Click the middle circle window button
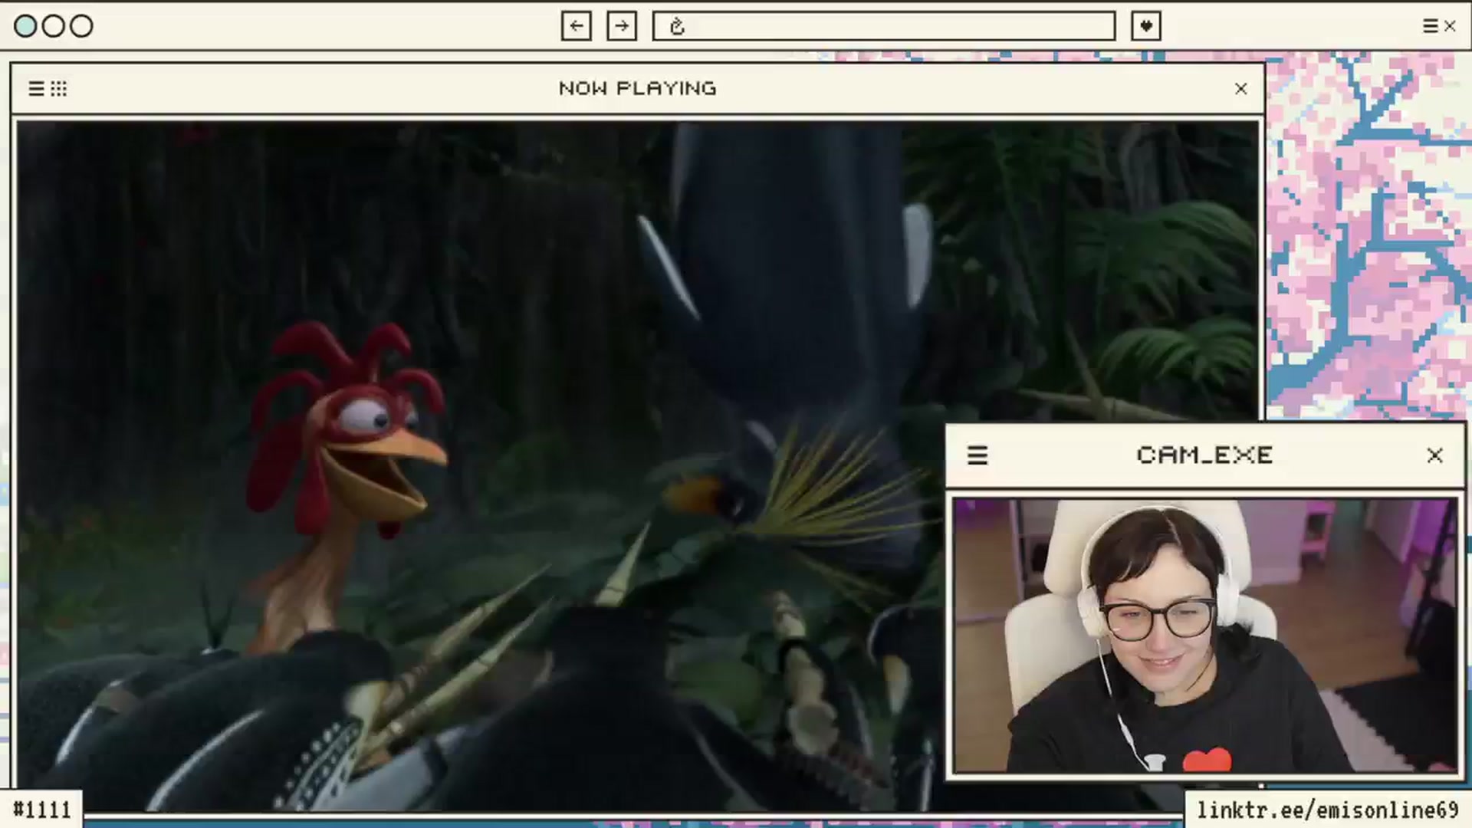The width and height of the screenshot is (1472, 828). click(x=54, y=26)
